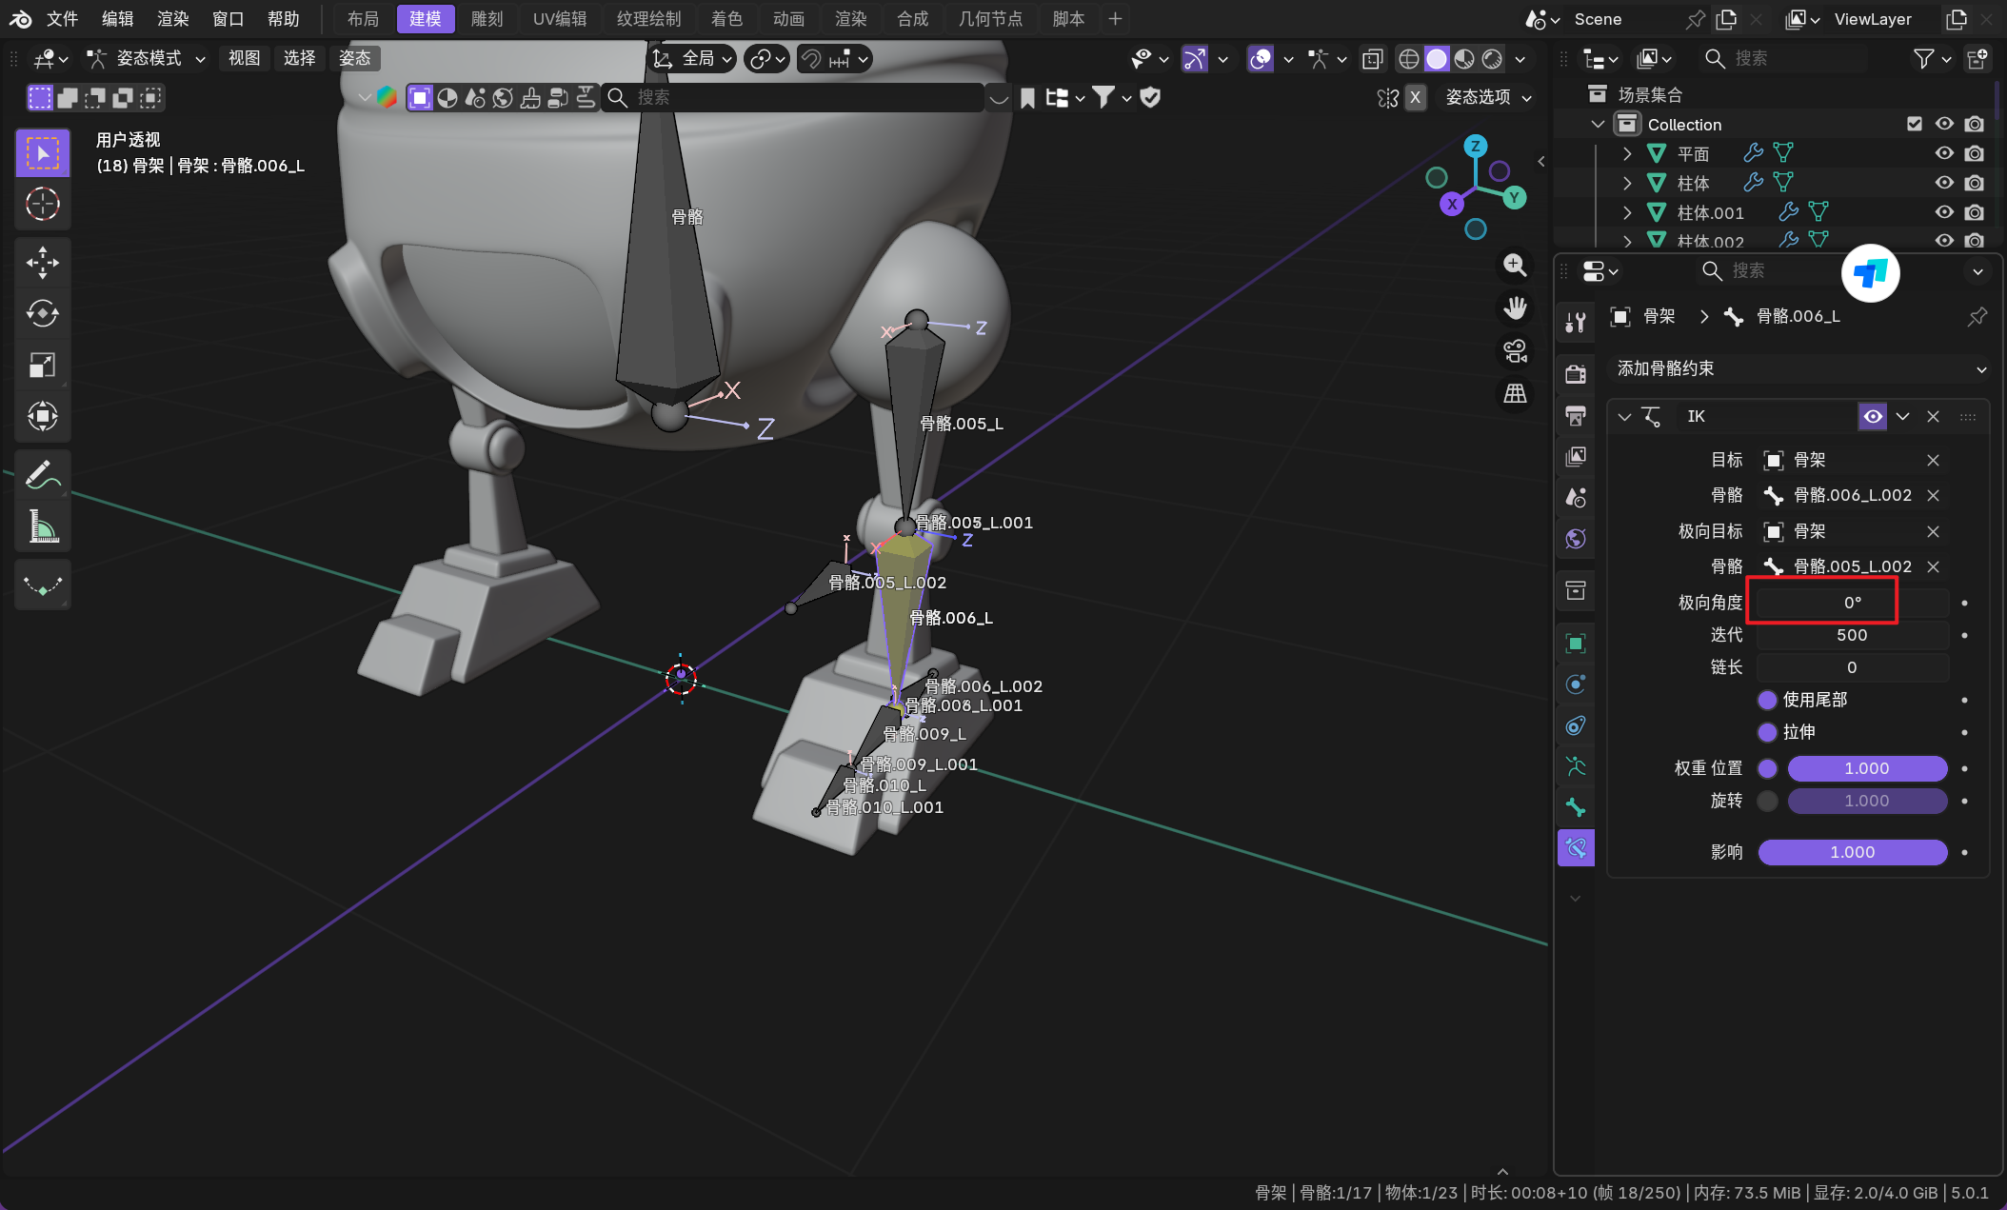Select the Move tool in left toolbar
Image resolution: width=2007 pixels, height=1210 pixels.
43,262
